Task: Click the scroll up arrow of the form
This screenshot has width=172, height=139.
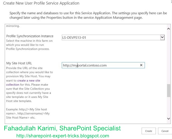Action: pyautogui.click(x=169, y=29)
